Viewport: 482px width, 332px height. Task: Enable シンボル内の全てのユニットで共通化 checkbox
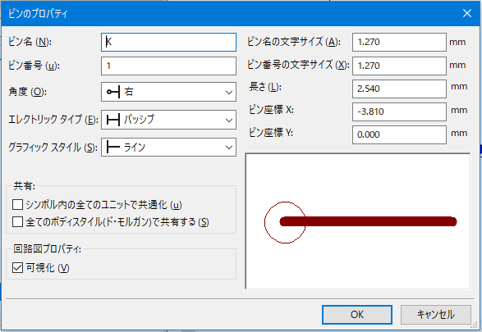(x=17, y=205)
